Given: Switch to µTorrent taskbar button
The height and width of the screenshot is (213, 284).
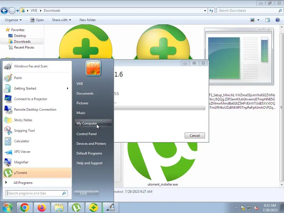Looking at the screenshot, I should tap(76, 207).
